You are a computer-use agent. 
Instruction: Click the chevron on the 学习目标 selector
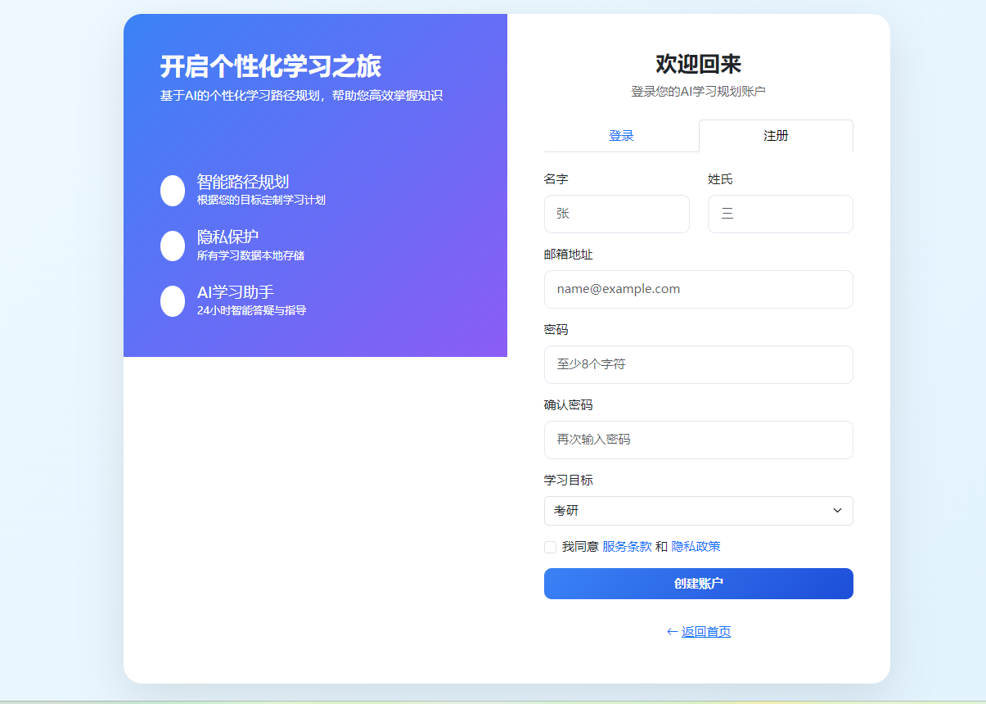pos(837,510)
